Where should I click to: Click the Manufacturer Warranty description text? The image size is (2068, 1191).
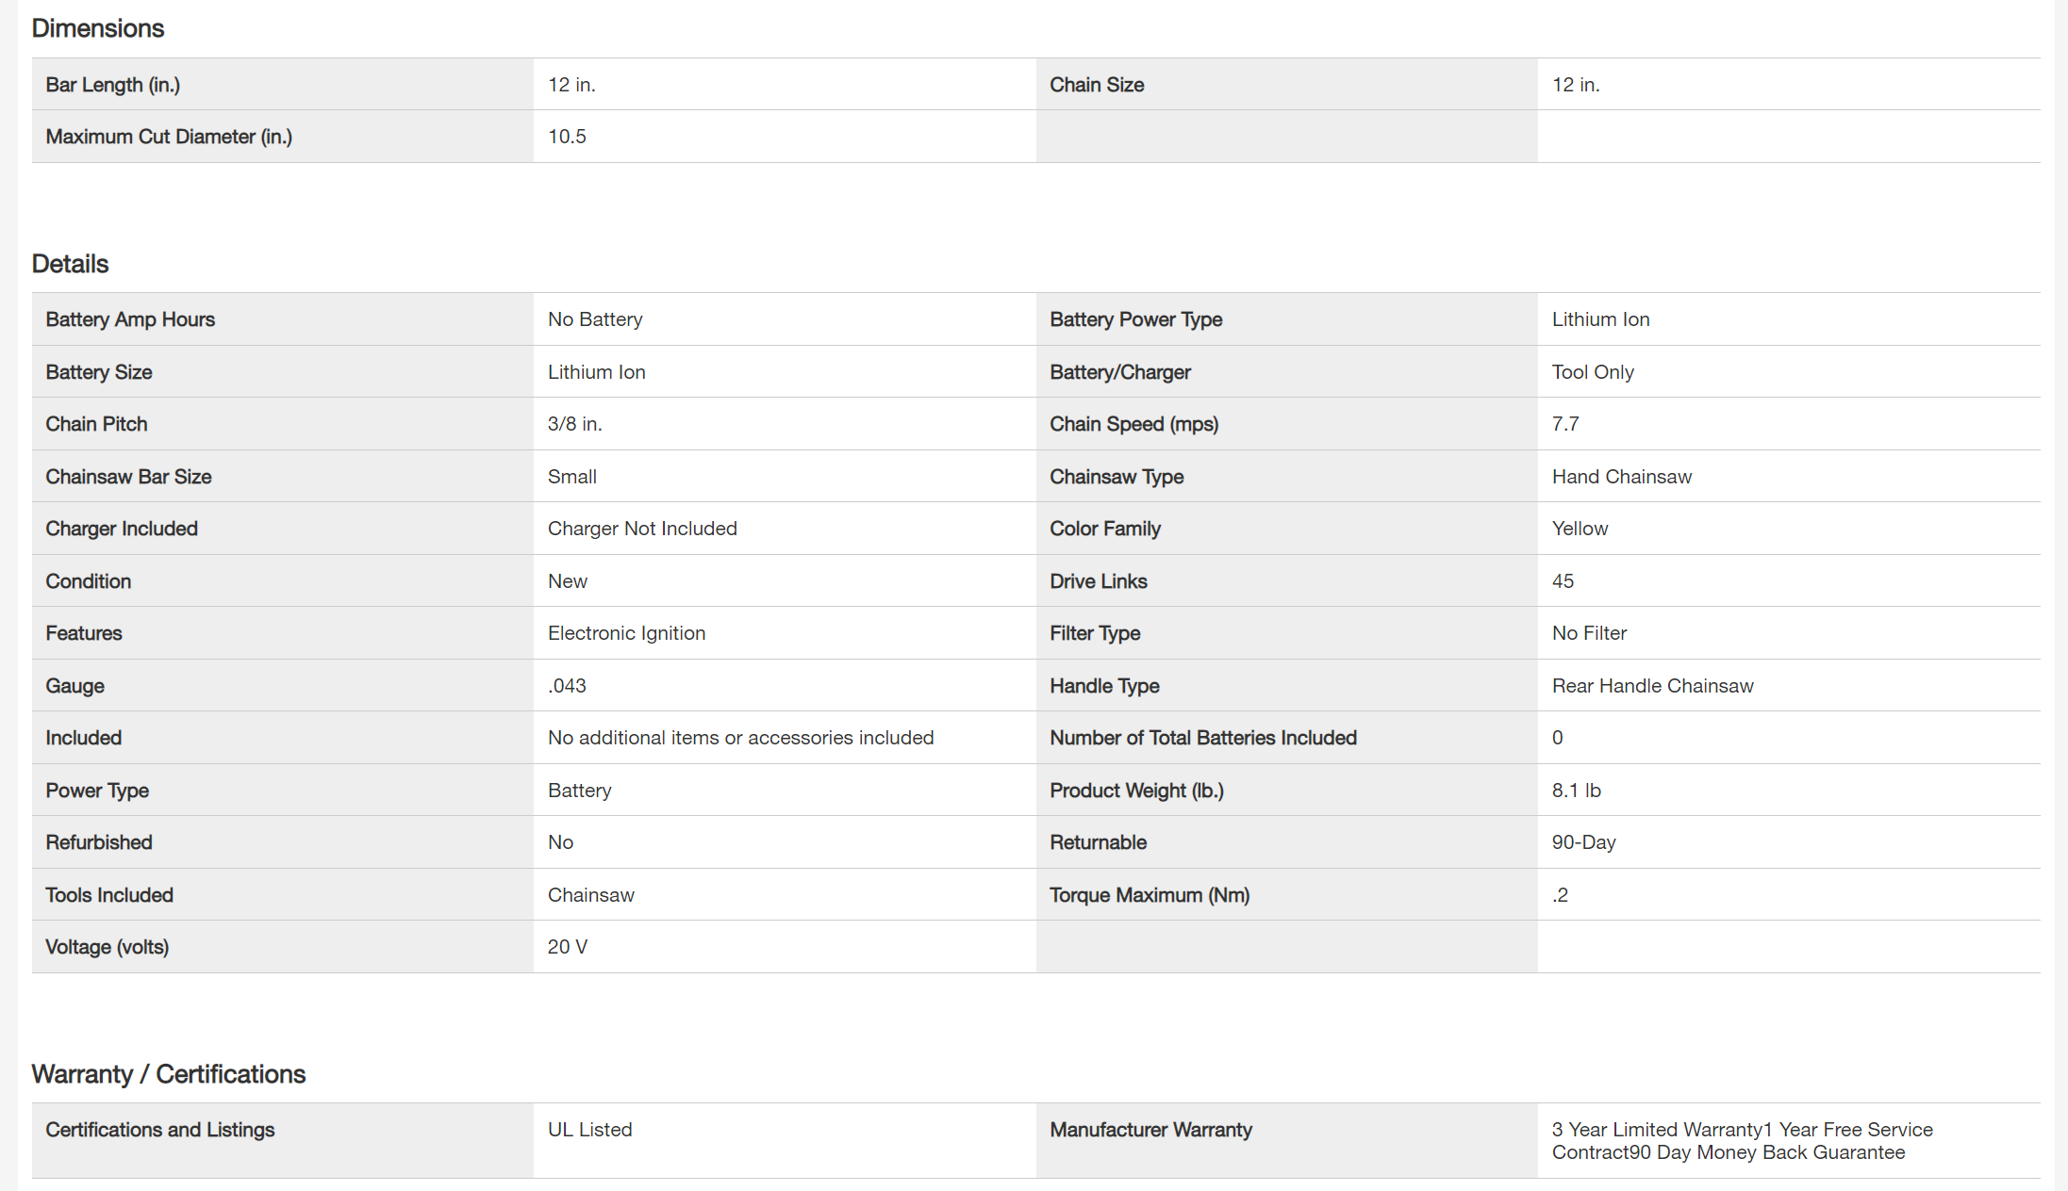tap(1742, 1141)
